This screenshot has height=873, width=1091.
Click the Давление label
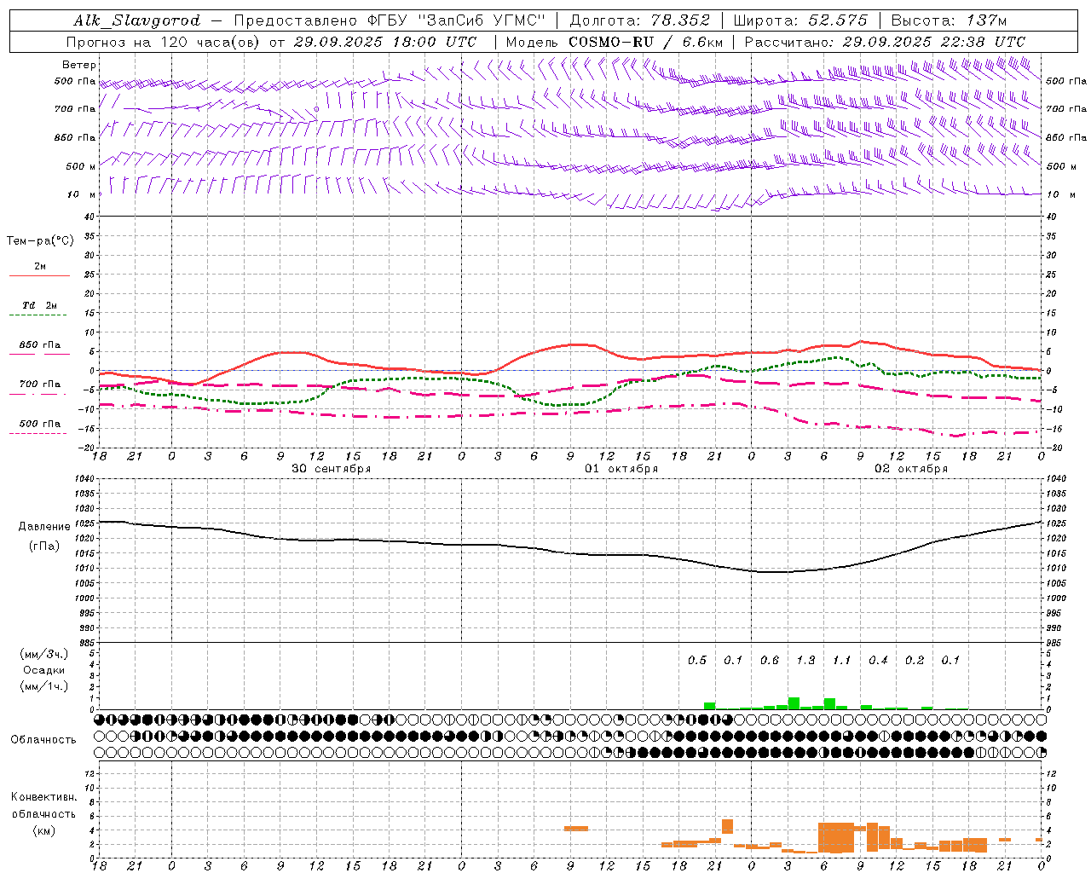coord(44,527)
